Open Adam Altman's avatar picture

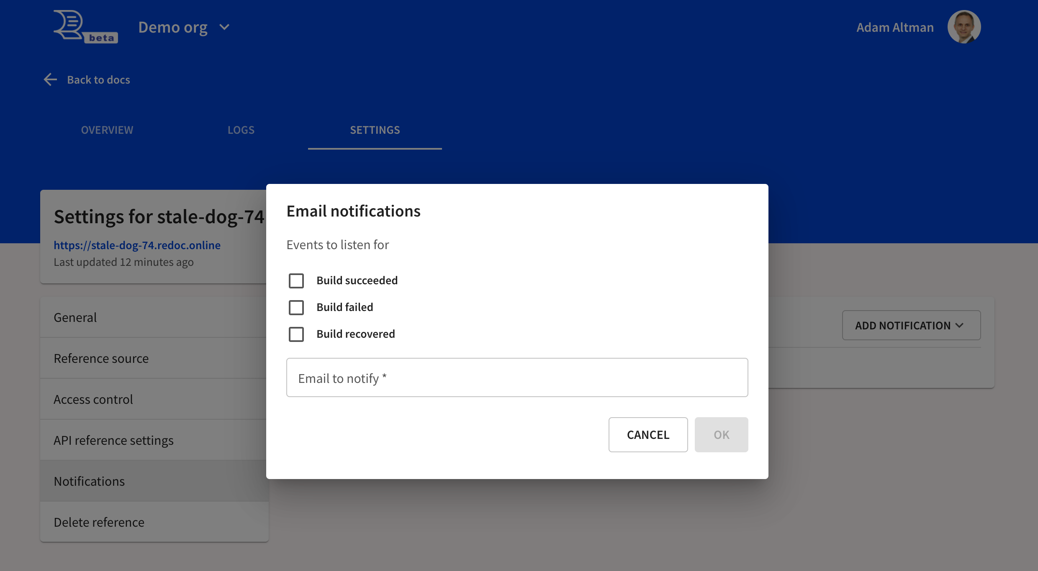(x=964, y=27)
